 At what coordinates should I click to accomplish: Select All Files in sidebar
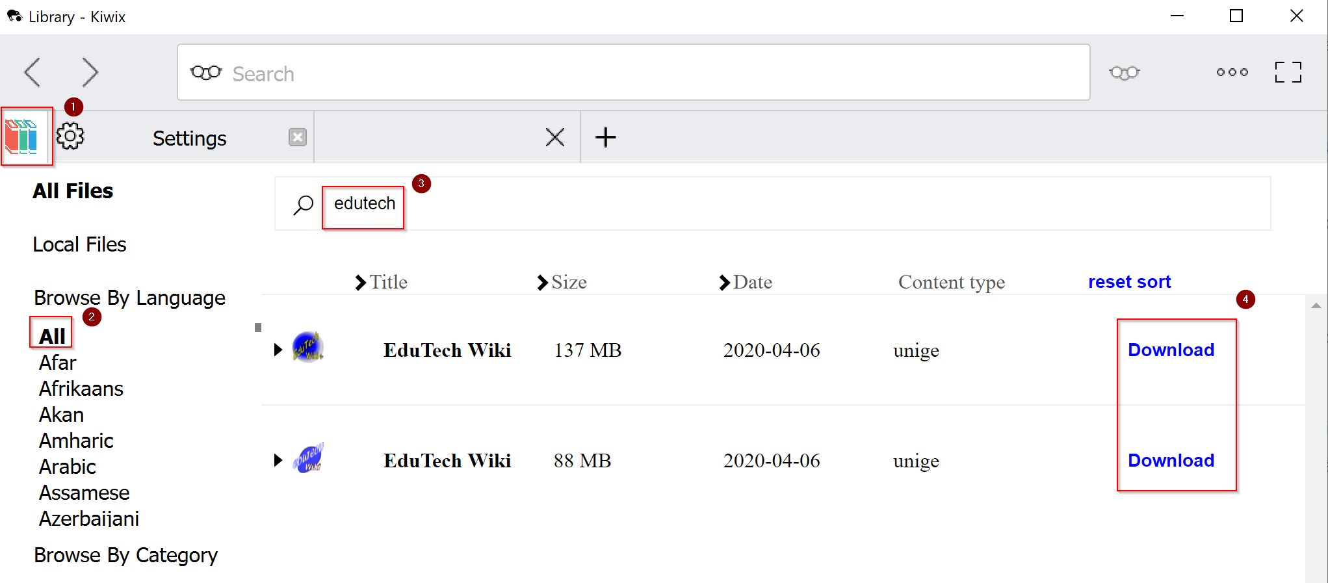coord(73,191)
